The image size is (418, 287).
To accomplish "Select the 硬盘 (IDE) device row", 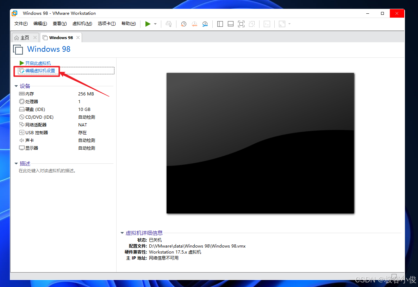I will [x=66, y=109].
